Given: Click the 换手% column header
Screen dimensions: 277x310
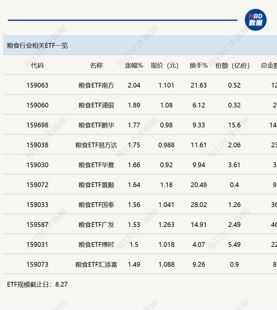Looking at the screenshot, I should [199, 65].
